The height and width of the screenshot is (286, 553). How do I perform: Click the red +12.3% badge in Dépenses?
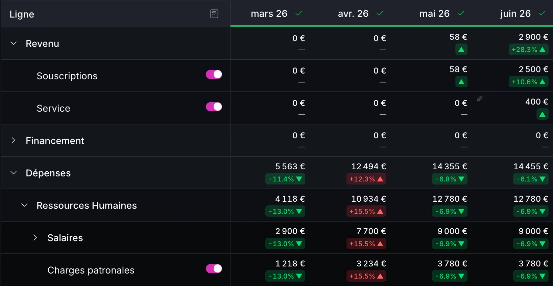tap(366, 179)
